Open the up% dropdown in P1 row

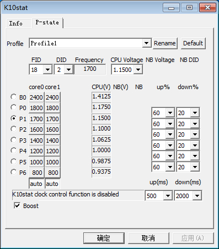[170, 124]
